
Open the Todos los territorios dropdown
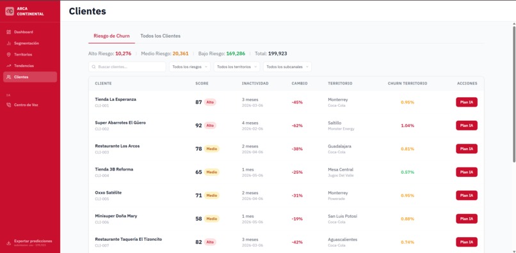(237, 66)
